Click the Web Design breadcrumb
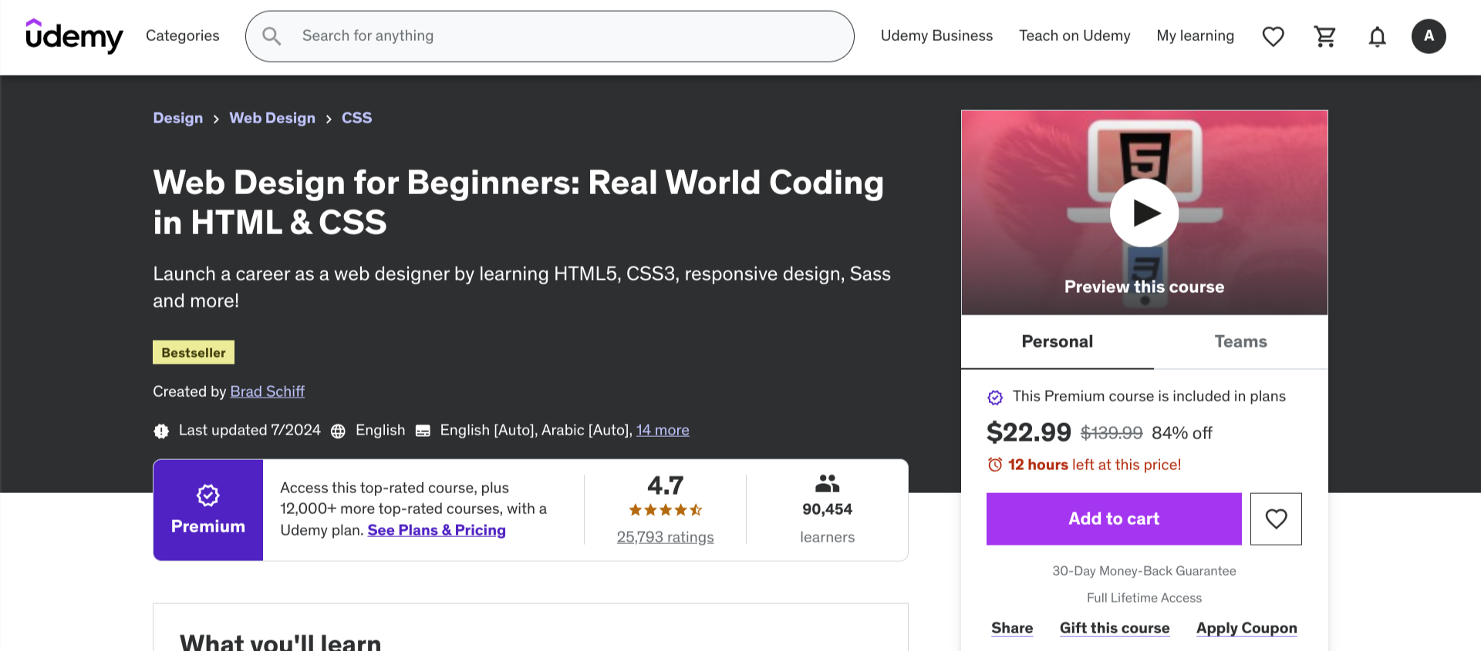1481x651 pixels. [x=272, y=118]
